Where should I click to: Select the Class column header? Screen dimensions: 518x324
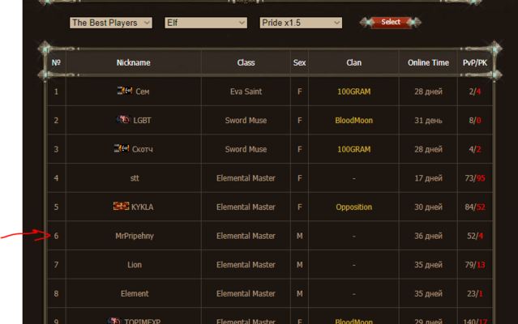(x=246, y=62)
